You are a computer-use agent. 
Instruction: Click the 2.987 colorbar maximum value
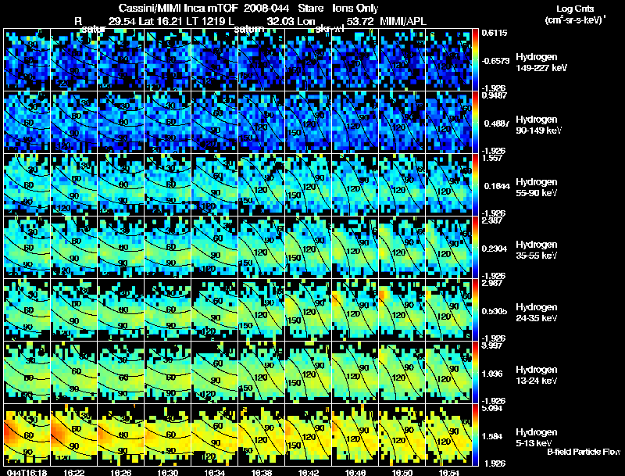(x=492, y=284)
